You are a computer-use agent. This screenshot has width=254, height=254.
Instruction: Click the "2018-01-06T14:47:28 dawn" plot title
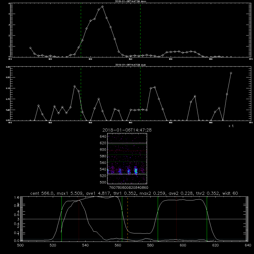[131, 1]
